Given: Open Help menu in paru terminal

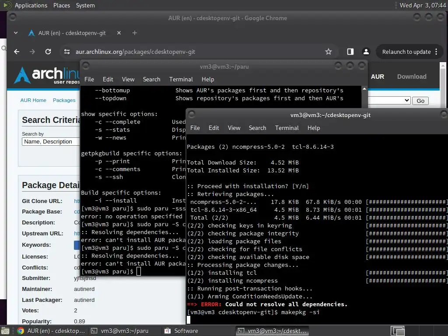Looking at the screenshot, I should pos(208,80).
